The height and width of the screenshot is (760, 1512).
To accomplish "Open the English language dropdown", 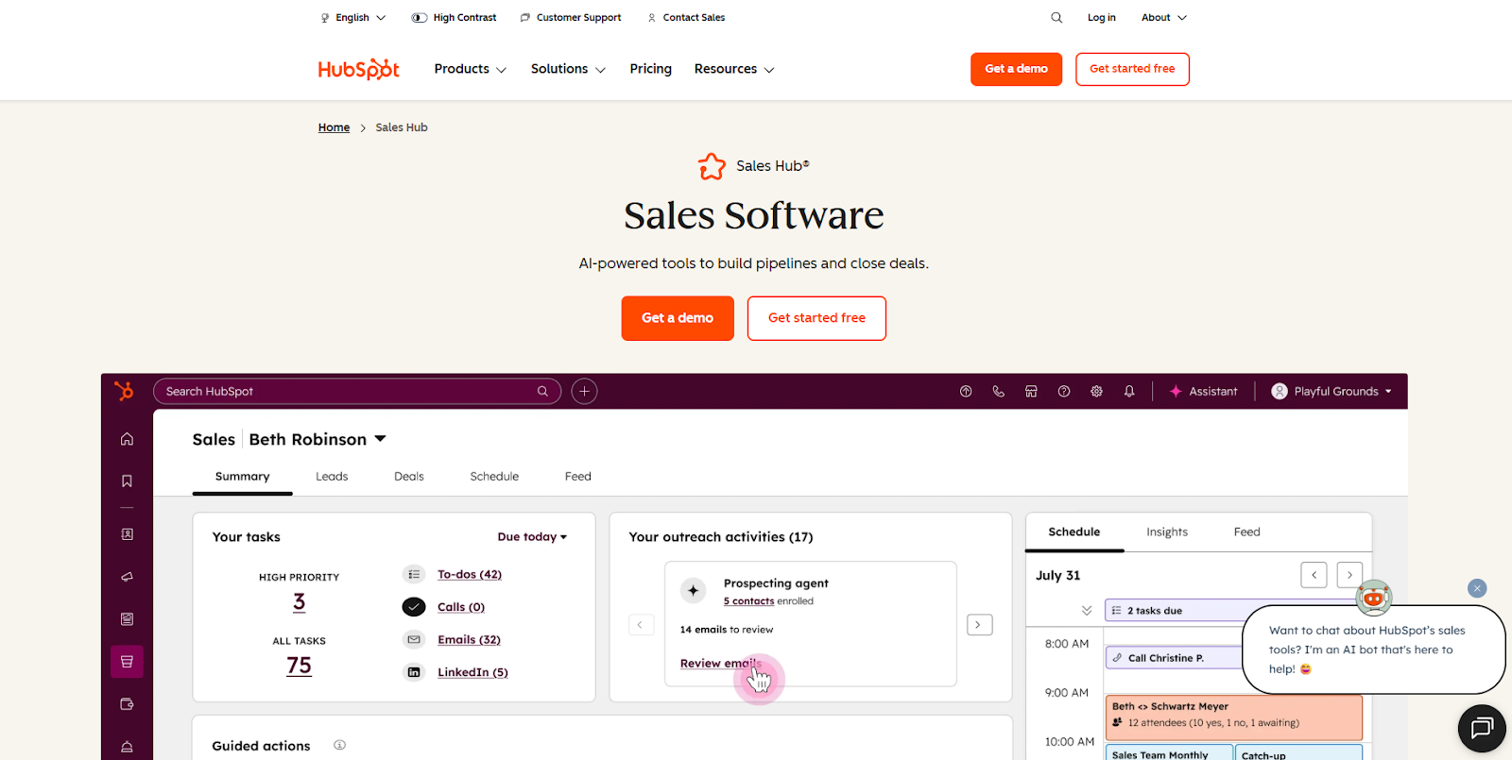I will coord(353,17).
